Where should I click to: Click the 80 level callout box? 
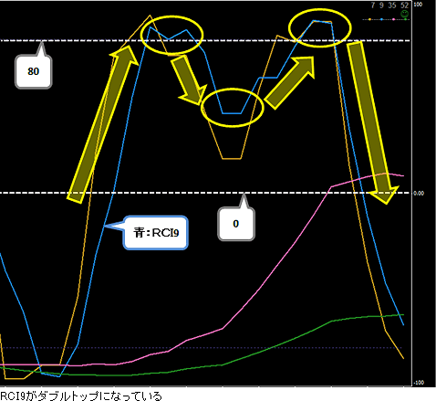pyautogui.click(x=34, y=72)
